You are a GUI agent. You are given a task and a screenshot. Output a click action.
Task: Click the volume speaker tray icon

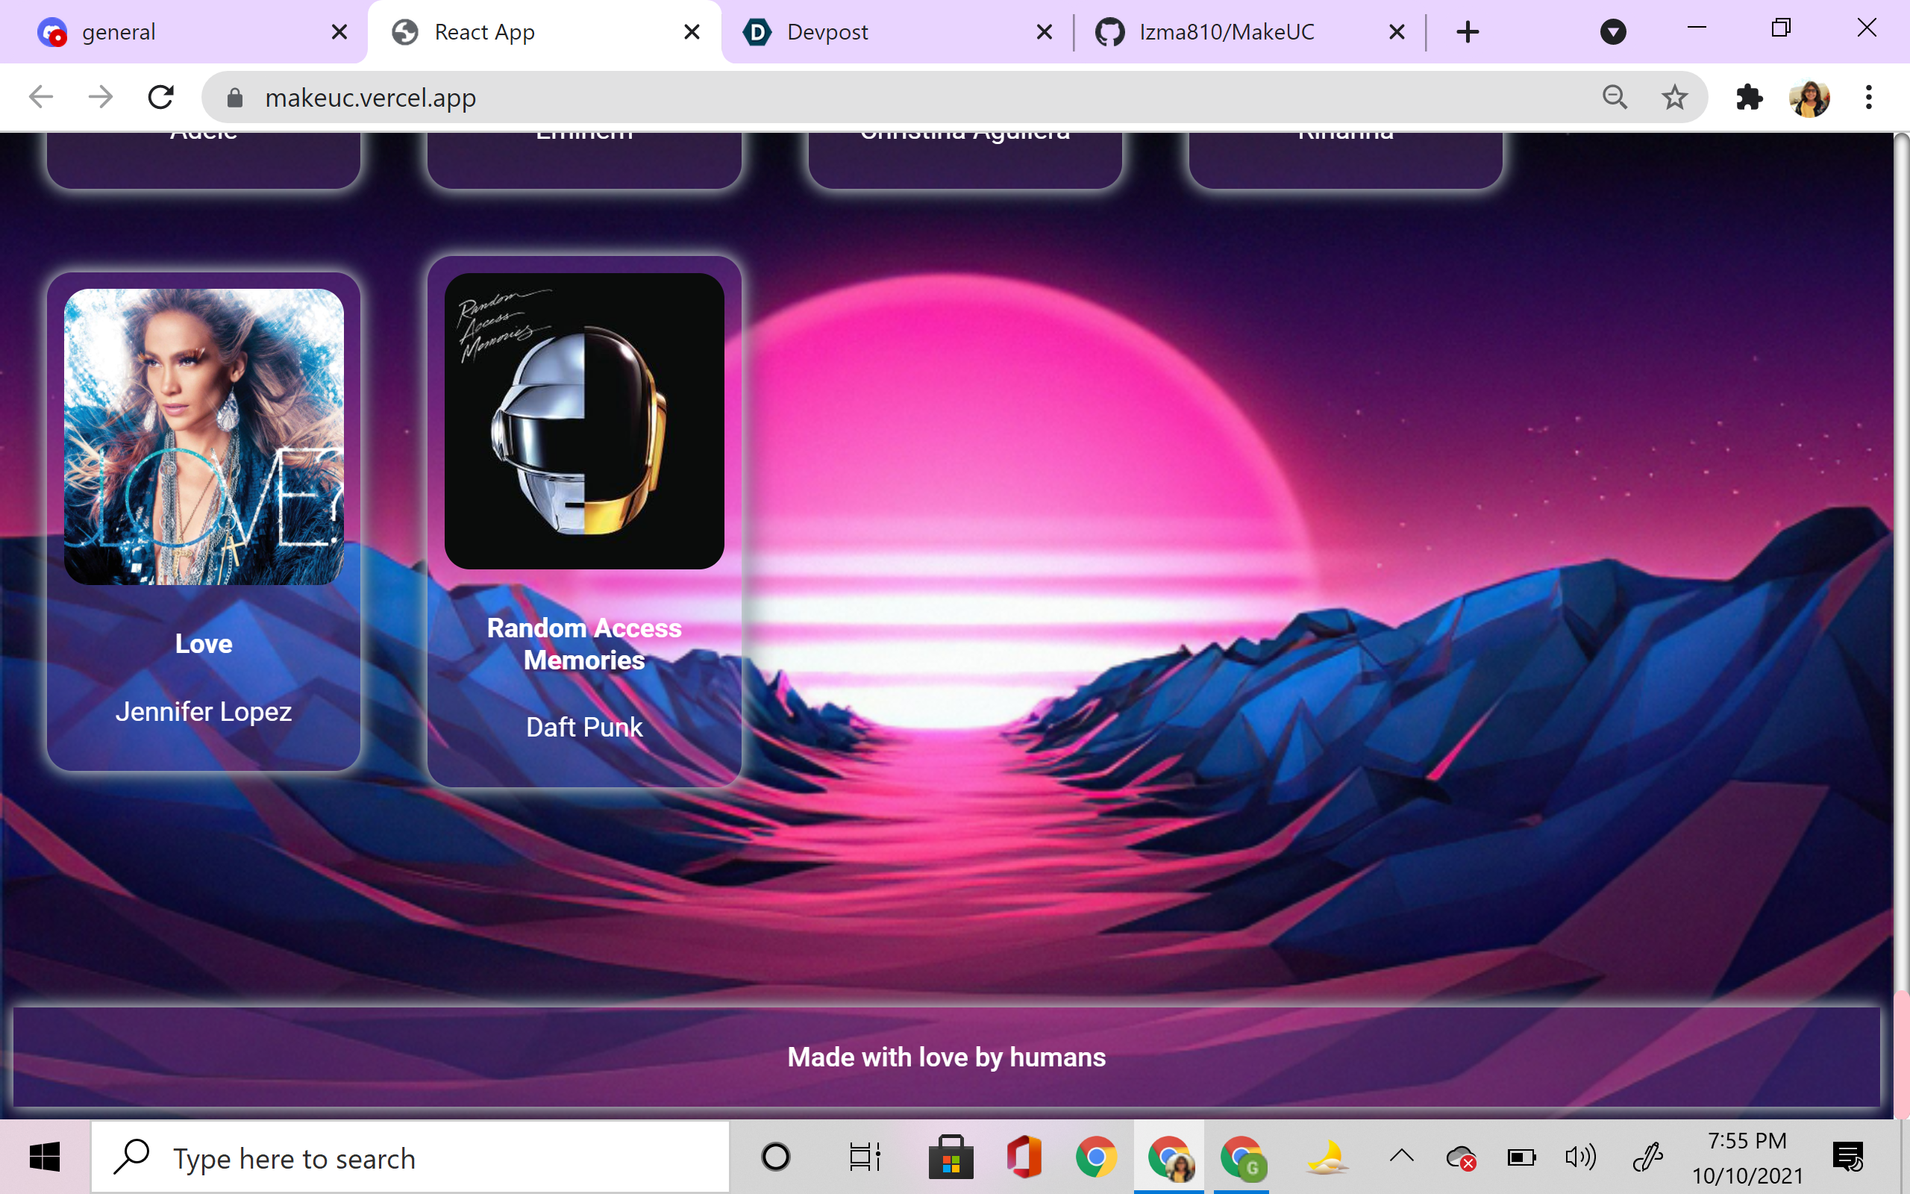[x=1580, y=1157]
